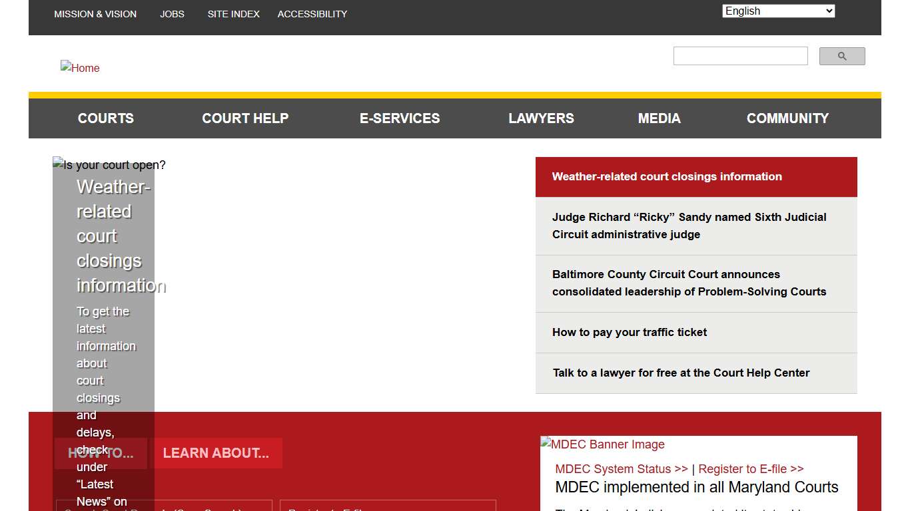The height and width of the screenshot is (511, 910).
Task: Click the Home logo image
Action: tap(80, 67)
